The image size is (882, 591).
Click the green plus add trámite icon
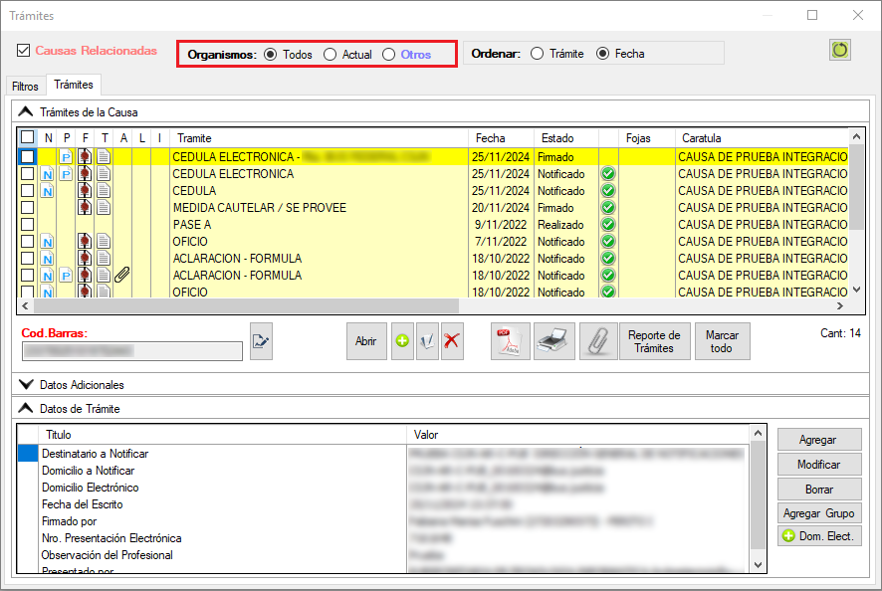pos(402,341)
